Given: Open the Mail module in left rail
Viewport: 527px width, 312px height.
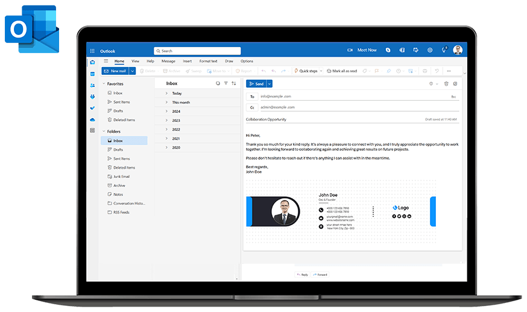Looking at the screenshot, I should pyautogui.click(x=92, y=62).
